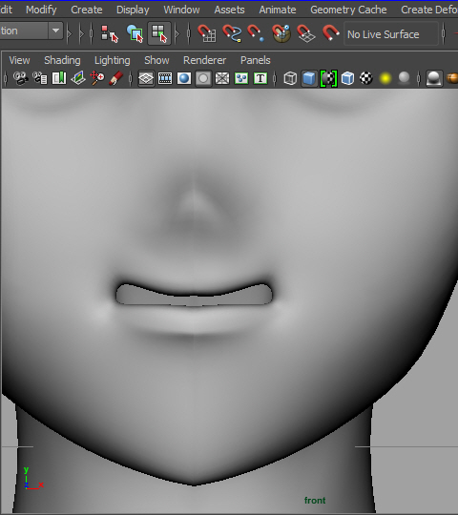Screen dimensions: 458x515
Task: Open the Lighting panel menu
Action: (113, 60)
